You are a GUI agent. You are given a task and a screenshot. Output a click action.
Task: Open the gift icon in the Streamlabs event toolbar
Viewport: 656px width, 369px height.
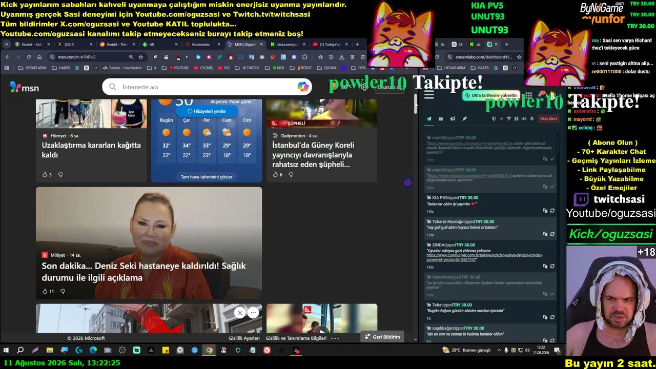(441, 119)
